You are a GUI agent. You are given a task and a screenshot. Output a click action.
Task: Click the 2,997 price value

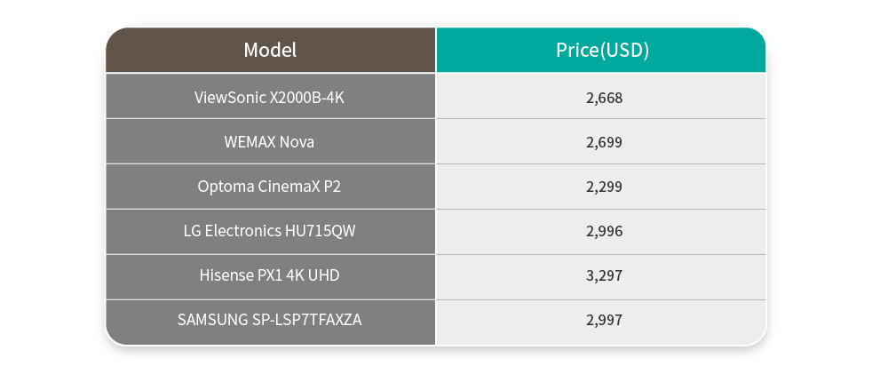point(604,320)
